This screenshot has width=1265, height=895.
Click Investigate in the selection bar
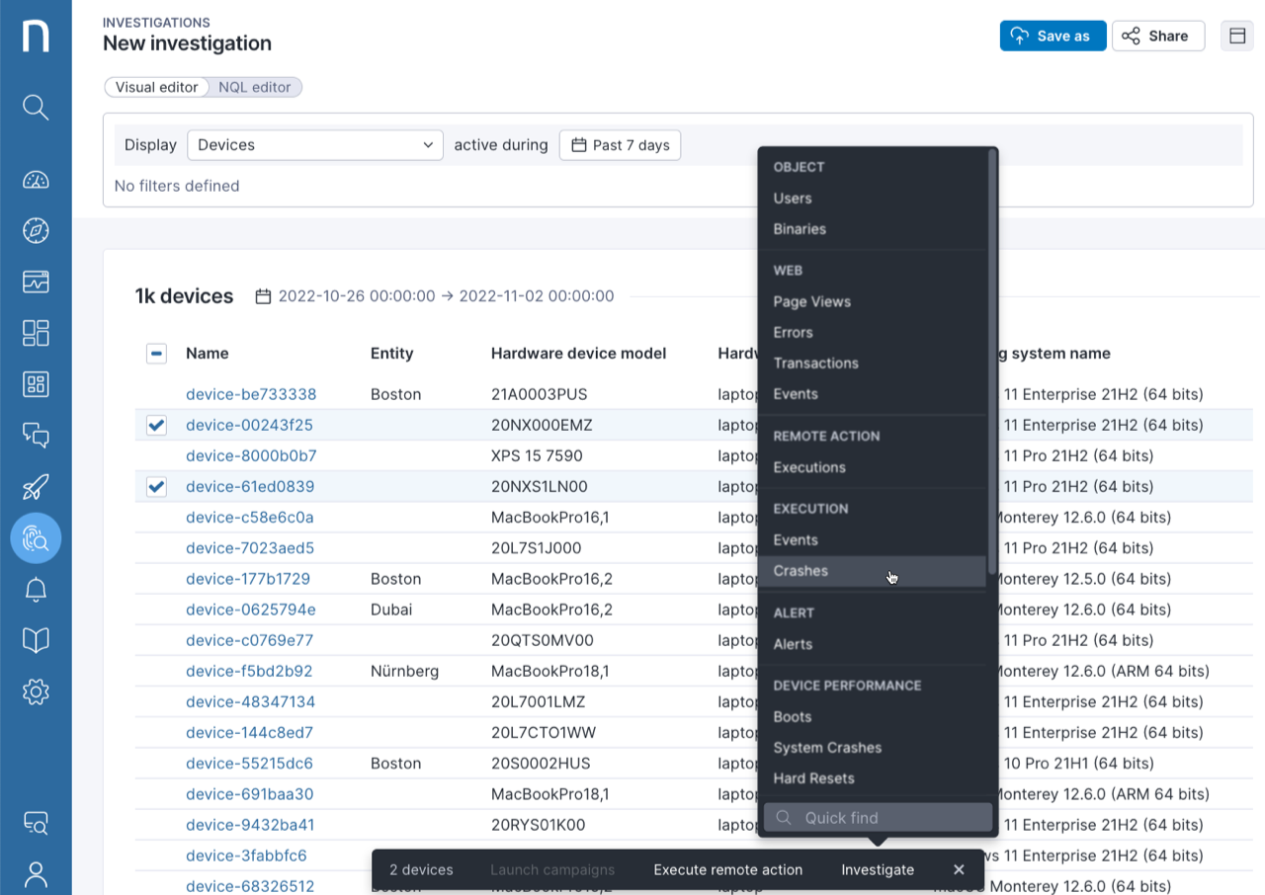[878, 870]
